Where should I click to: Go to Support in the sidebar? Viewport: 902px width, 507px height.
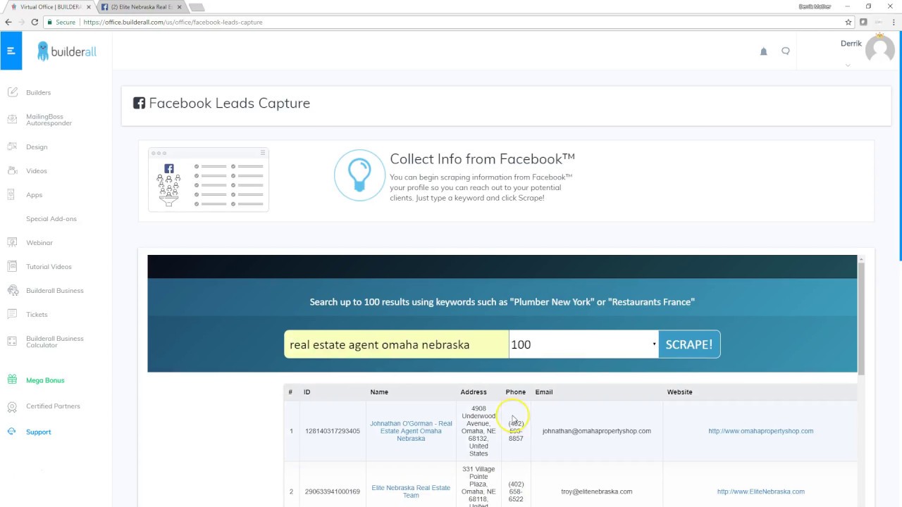(x=38, y=432)
